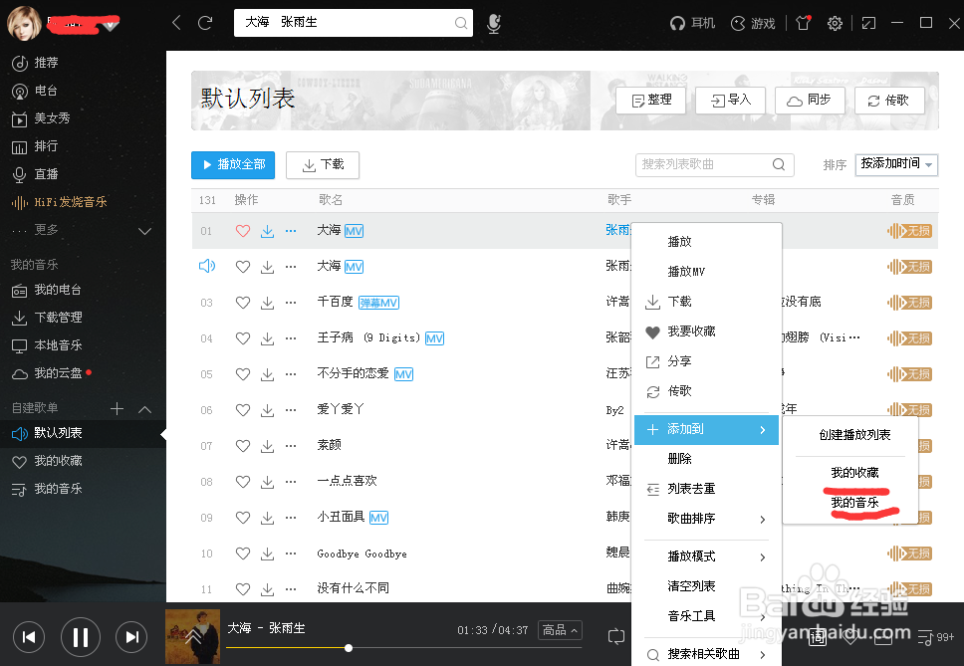The width and height of the screenshot is (964, 666).
Task: Open the 按添加时间 sort dropdown
Action: coord(896,164)
